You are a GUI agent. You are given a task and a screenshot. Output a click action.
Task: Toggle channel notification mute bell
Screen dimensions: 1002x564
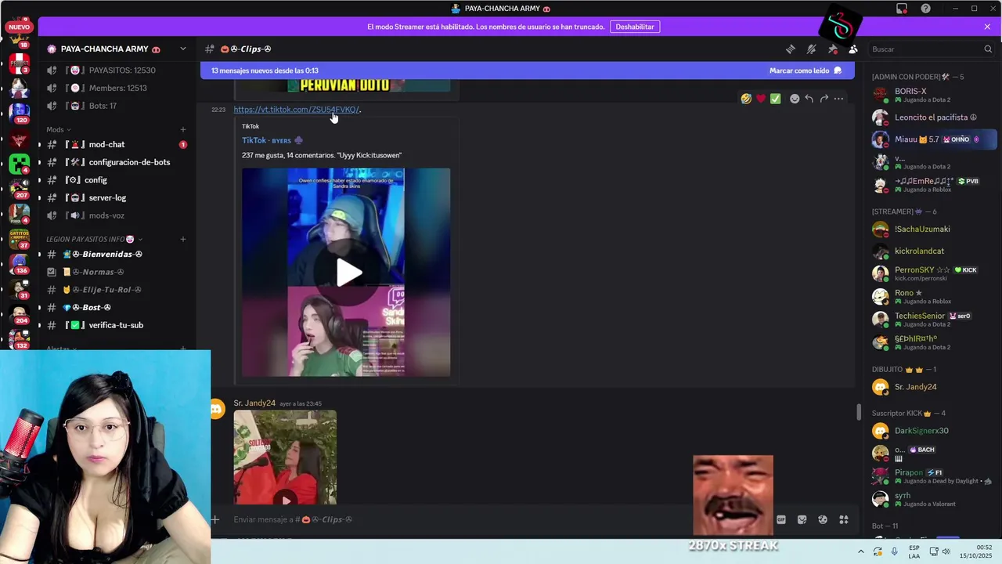pos(812,49)
